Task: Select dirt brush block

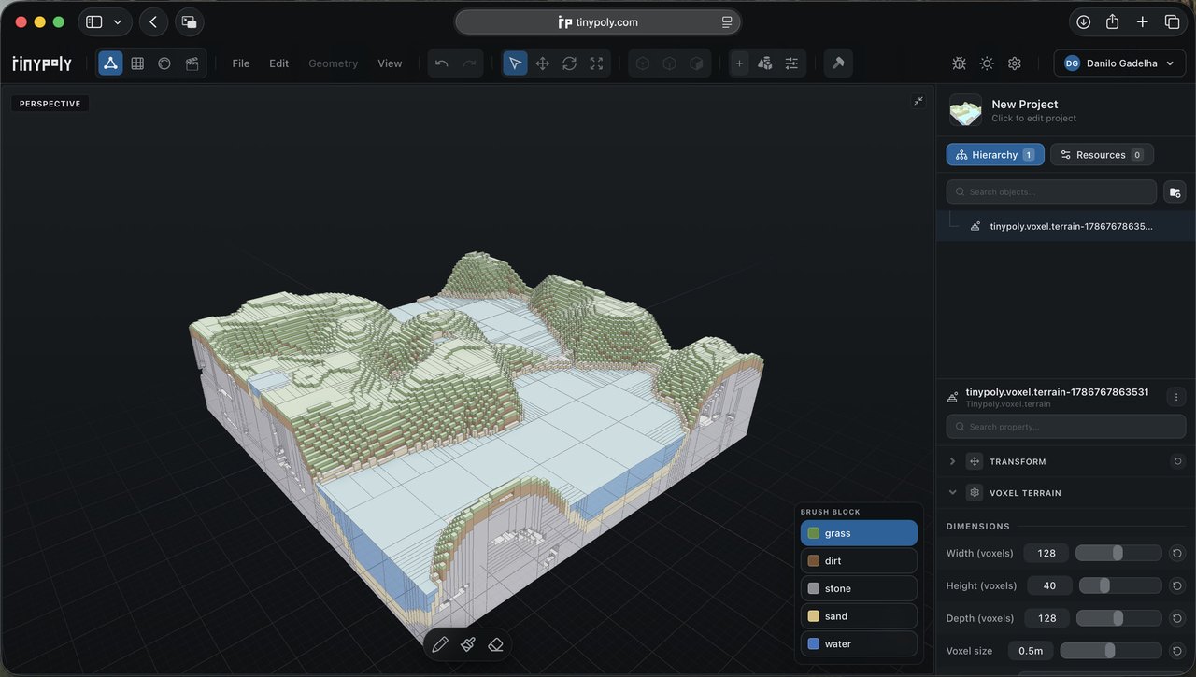Action: (859, 561)
